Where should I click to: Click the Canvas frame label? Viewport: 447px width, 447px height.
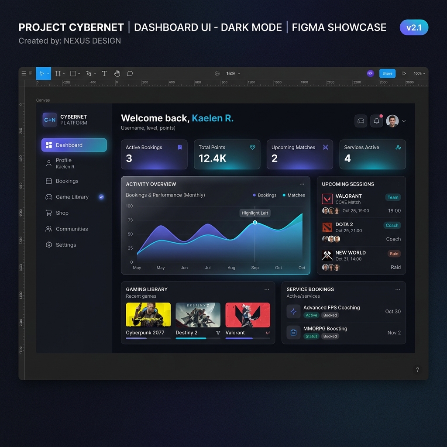[43, 100]
